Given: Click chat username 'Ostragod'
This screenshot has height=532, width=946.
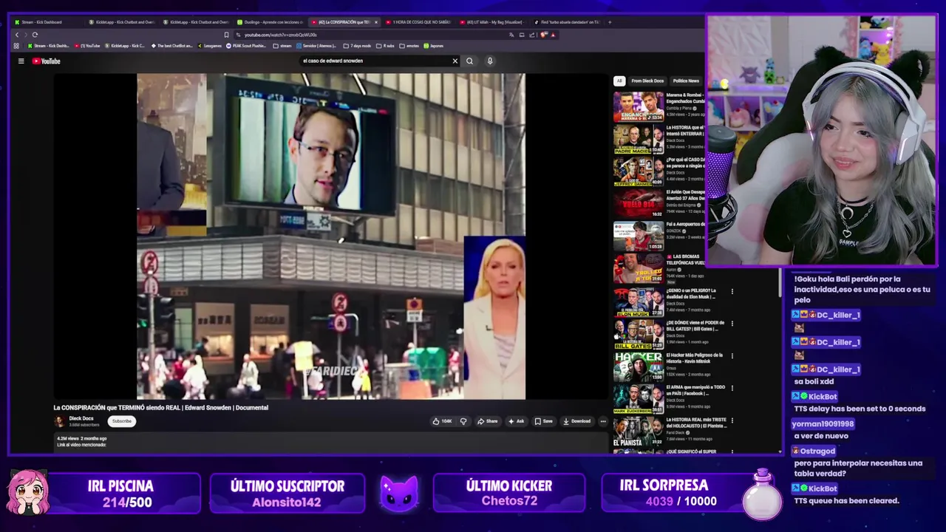Looking at the screenshot, I should [817, 451].
